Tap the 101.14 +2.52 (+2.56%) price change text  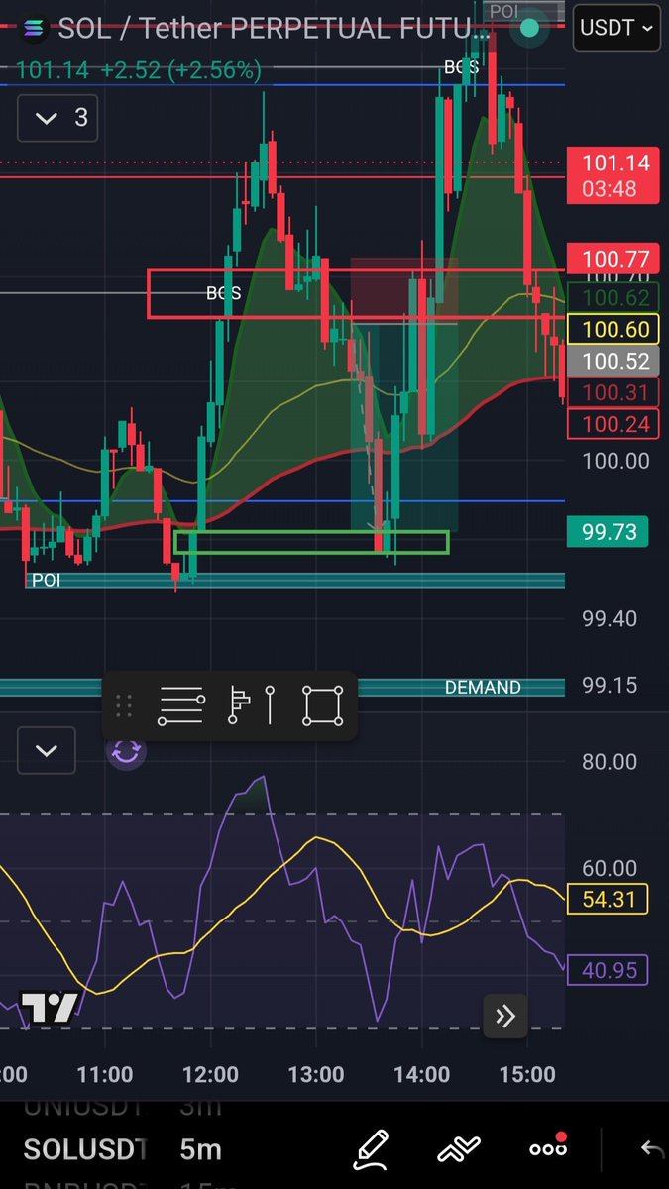[x=139, y=70]
